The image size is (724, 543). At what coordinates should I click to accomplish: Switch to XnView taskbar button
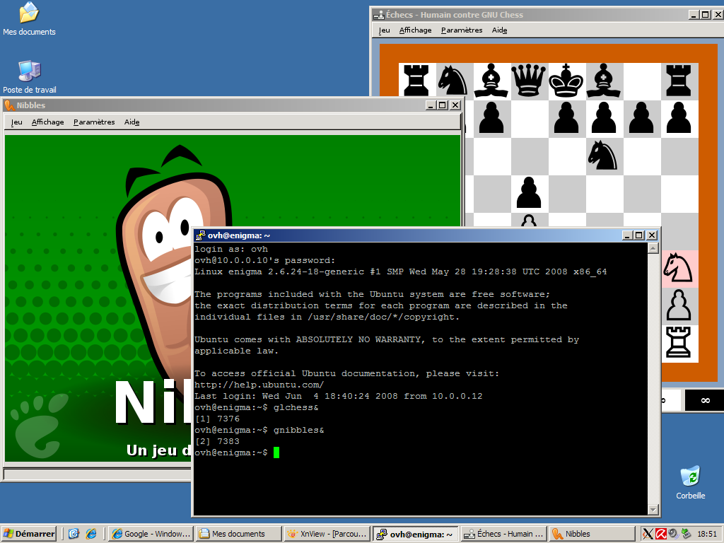pyautogui.click(x=327, y=534)
